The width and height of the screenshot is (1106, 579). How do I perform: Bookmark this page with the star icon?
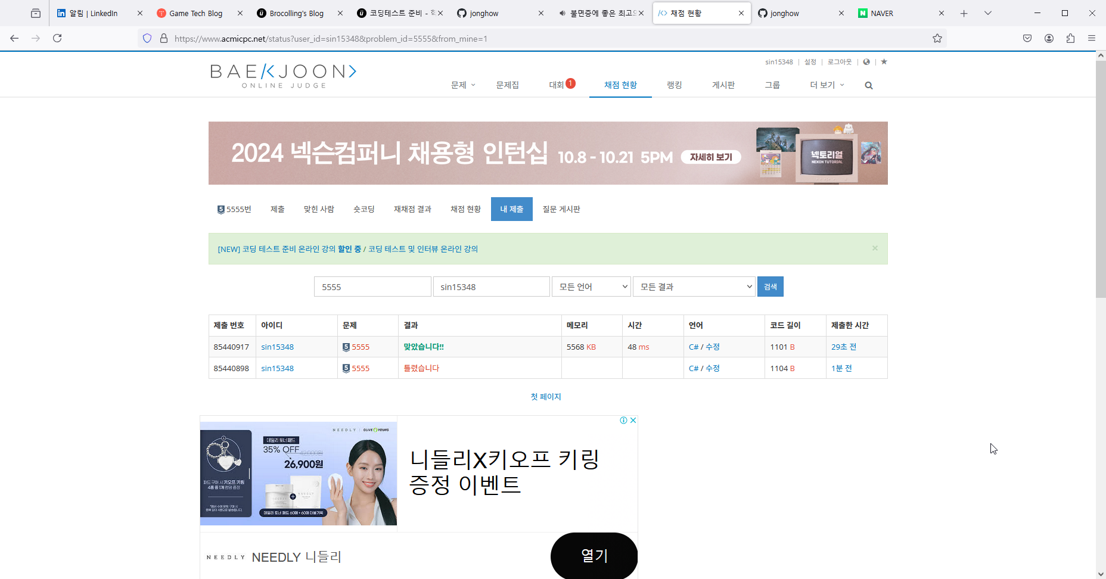pyautogui.click(x=937, y=39)
